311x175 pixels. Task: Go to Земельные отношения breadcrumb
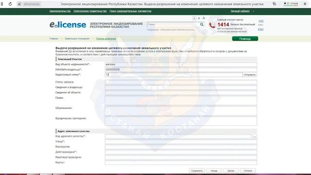pos(77,38)
